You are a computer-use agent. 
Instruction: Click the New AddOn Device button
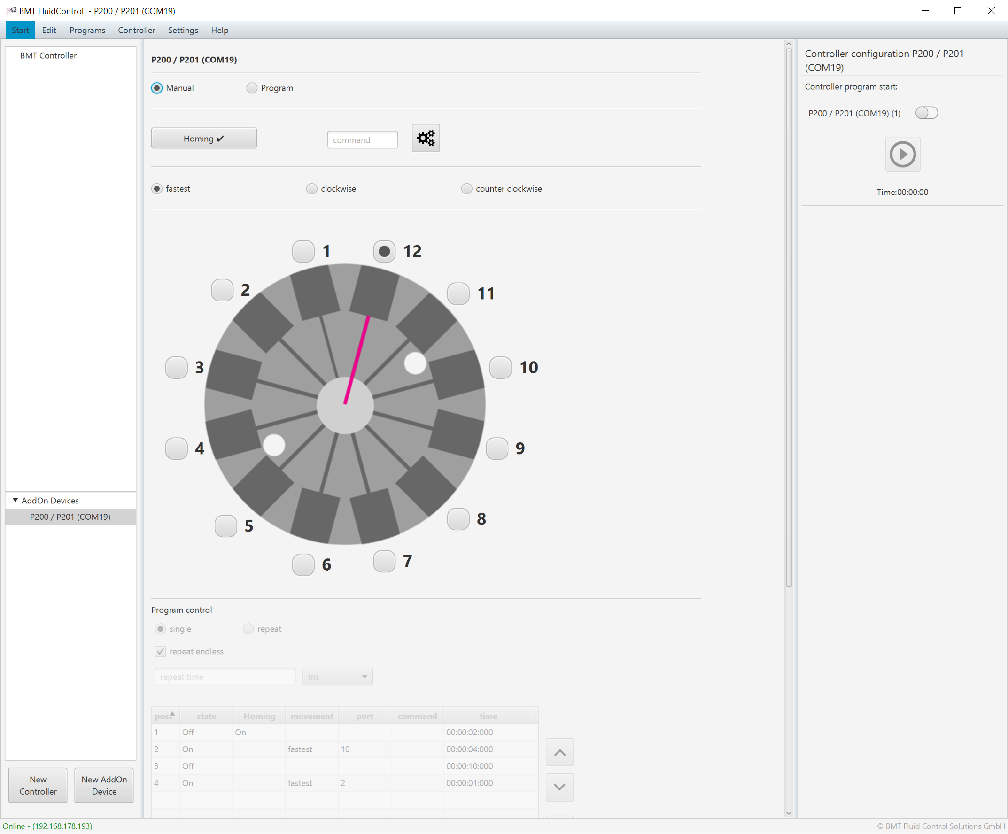tap(104, 785)
